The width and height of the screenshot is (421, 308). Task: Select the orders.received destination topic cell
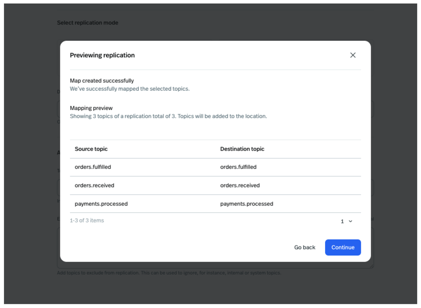pos(240,185)
